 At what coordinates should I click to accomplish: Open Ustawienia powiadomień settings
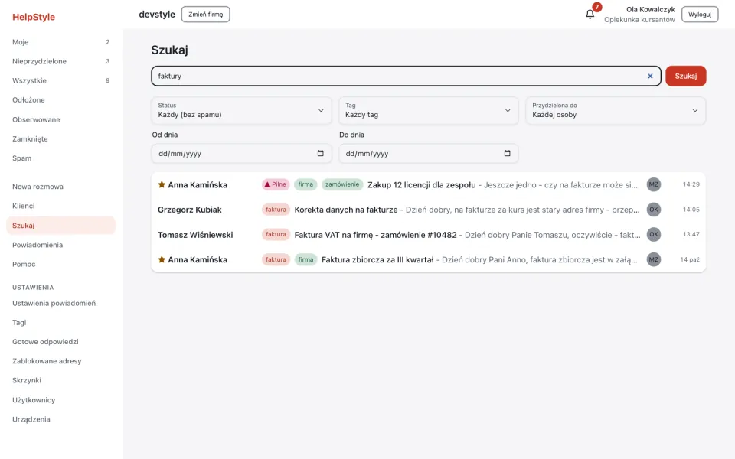click(61, 303)
